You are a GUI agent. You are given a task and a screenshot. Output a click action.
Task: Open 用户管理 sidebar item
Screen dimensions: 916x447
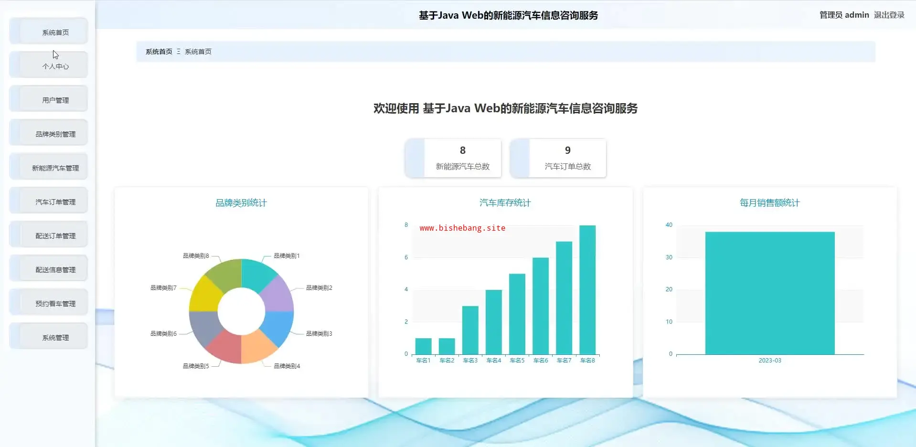(x=49, y=99)
